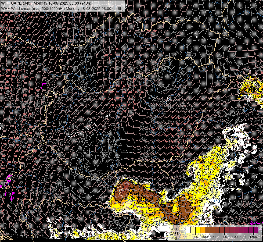Click the legend WRF label

point(174,229)
